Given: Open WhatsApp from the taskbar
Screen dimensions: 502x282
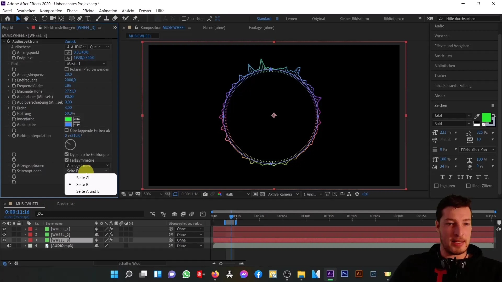Looking at the screenshot, I should coord(186,274).
